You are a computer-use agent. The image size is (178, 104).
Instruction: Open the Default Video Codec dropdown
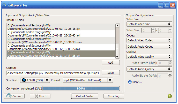(x=149, y=40)
